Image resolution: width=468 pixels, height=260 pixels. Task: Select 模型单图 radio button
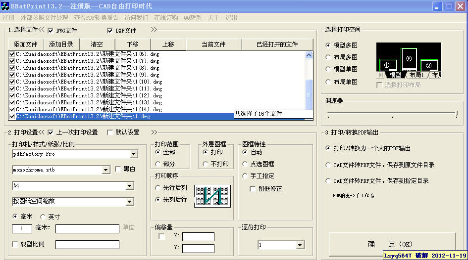[328, 69]
